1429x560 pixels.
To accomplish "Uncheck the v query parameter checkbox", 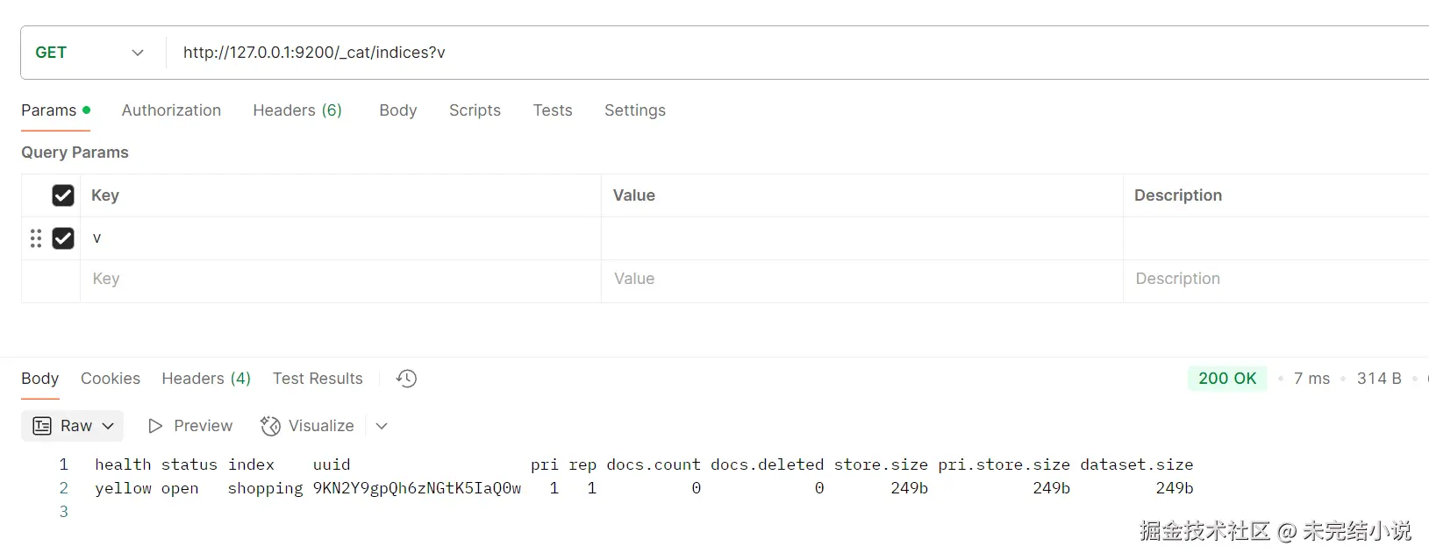I will tap(63, 238).
